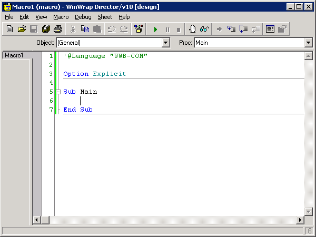Viewport: 316px width, 237px height.
Task: Run the macro with green play button
Action: click(155, 29)
